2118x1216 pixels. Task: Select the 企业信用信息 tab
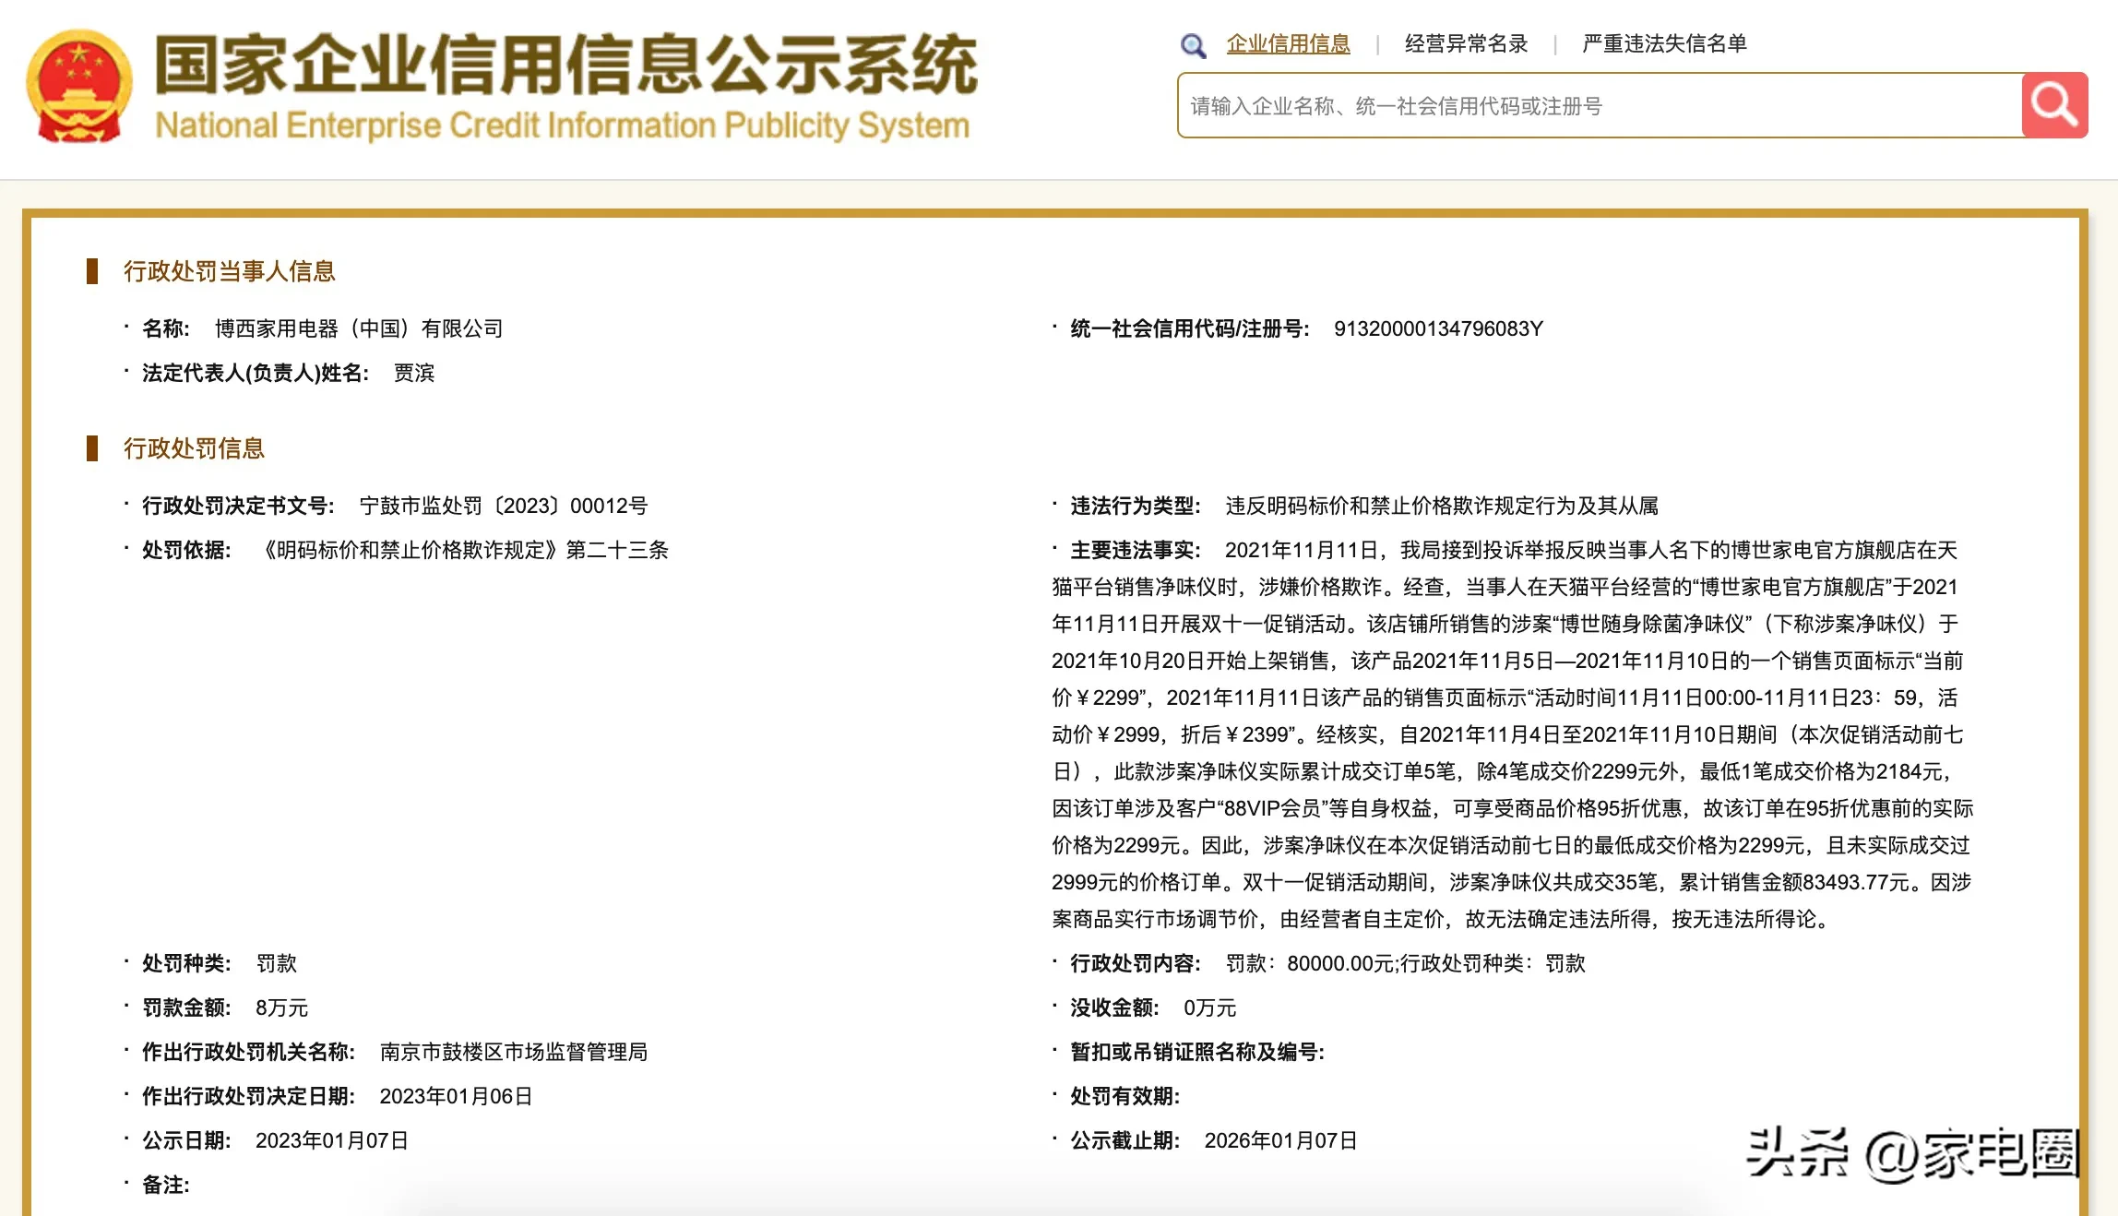[1288, 43]
